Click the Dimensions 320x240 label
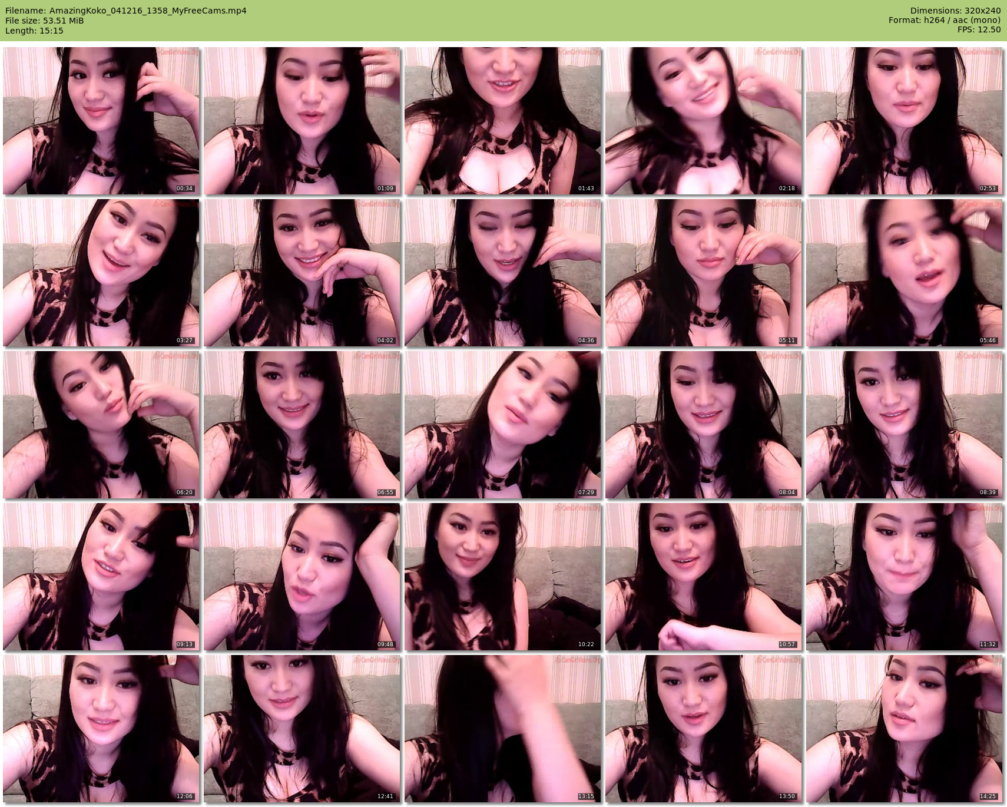 (x=955, y=11)
